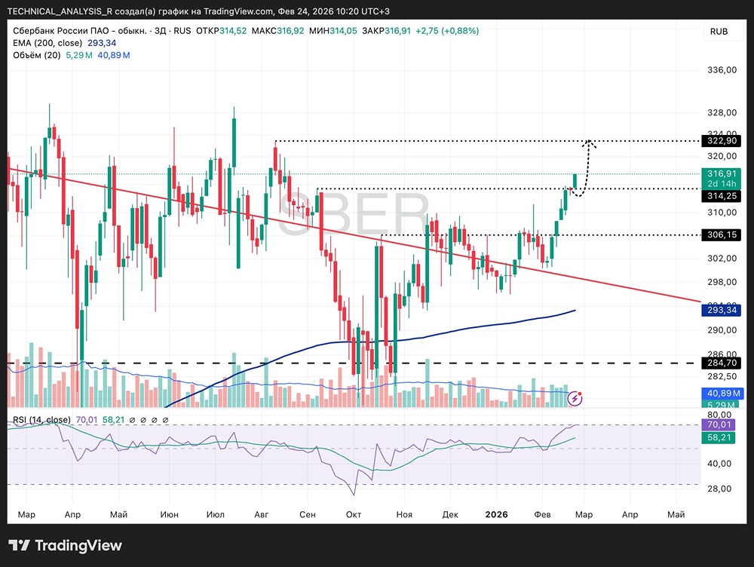Click the purple lightning bolt icon
Viewport: 754px width, 567px height.
pos(575,398)
